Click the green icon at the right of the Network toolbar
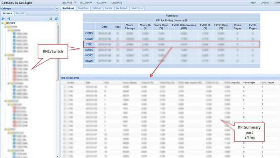 (x=51, y=19)
